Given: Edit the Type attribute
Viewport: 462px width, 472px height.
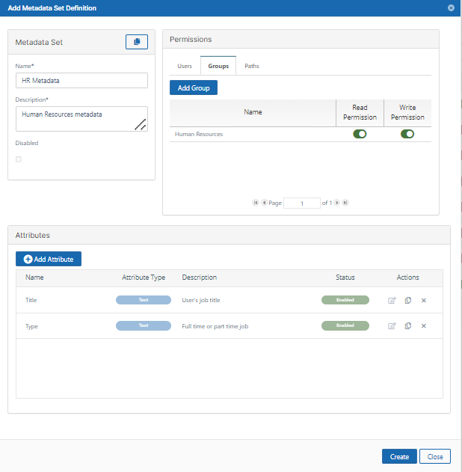Looking at the screenshot, I should 392,326.
